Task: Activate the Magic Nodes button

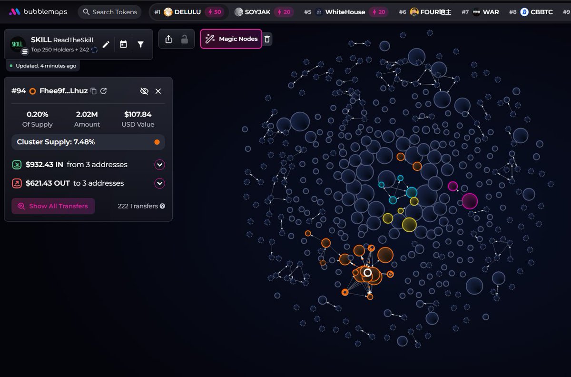Action: click(x=231, y=39)
